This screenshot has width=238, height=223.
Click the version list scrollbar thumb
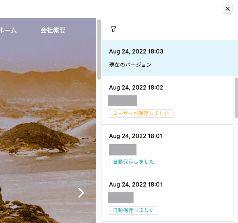pyautogui.click(x=236, y=98)
